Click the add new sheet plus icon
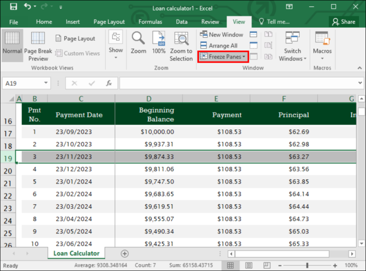 (x=125, y=253)
